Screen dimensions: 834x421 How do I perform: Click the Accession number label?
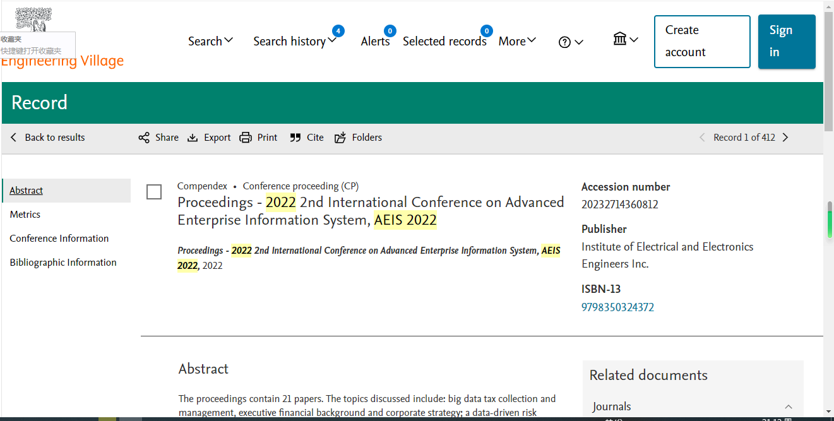(626, 187)
